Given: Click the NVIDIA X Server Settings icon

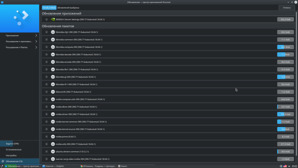Looking at the screenshot, I should pos(53,19).
